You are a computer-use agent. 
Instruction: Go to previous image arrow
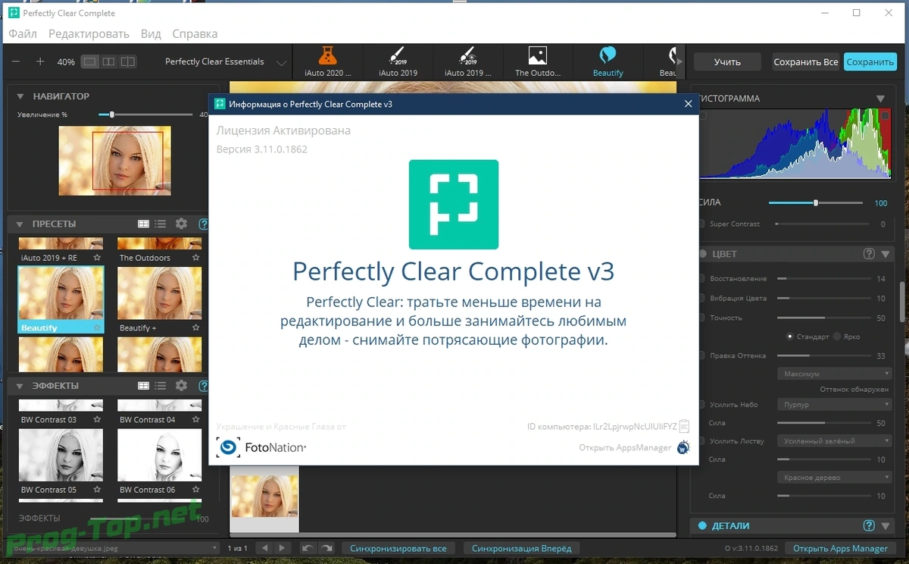[x=264, y=548]
